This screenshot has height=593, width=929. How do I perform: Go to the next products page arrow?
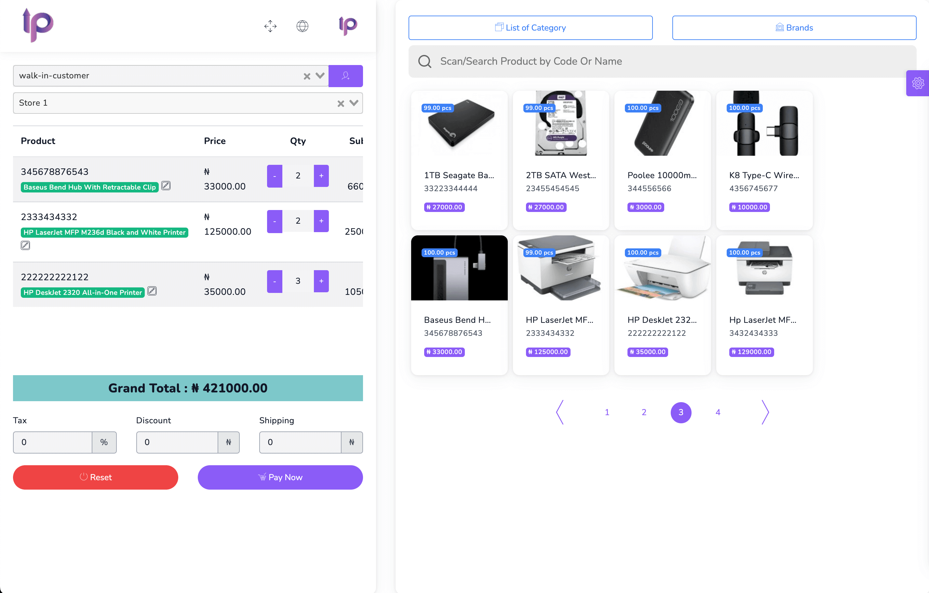point(765,412)
